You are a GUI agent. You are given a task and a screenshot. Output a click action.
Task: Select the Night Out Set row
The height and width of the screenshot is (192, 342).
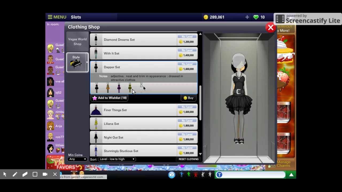coord(144,138)
